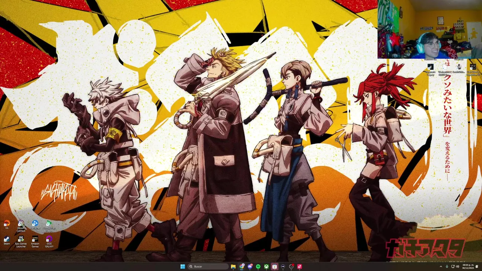Viewport: 482px width, 271px height.
Task: Open the EA desktop shortcut
Action: (x=7, y=225)
